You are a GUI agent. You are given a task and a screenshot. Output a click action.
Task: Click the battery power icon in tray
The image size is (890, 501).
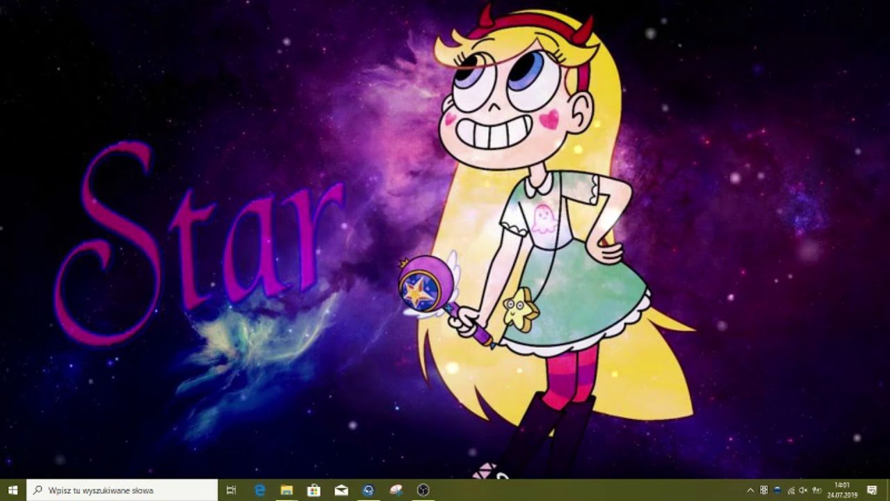click(816, 491)
